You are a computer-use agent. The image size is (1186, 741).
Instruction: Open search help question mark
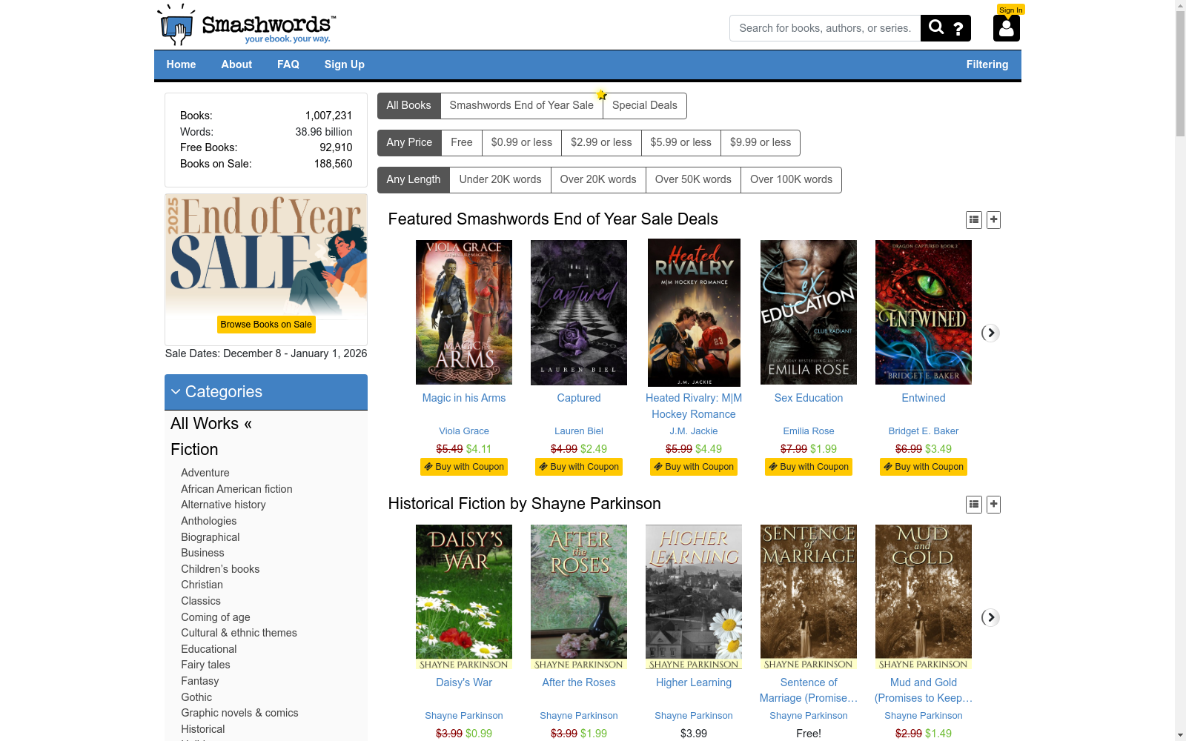[958, 29]
